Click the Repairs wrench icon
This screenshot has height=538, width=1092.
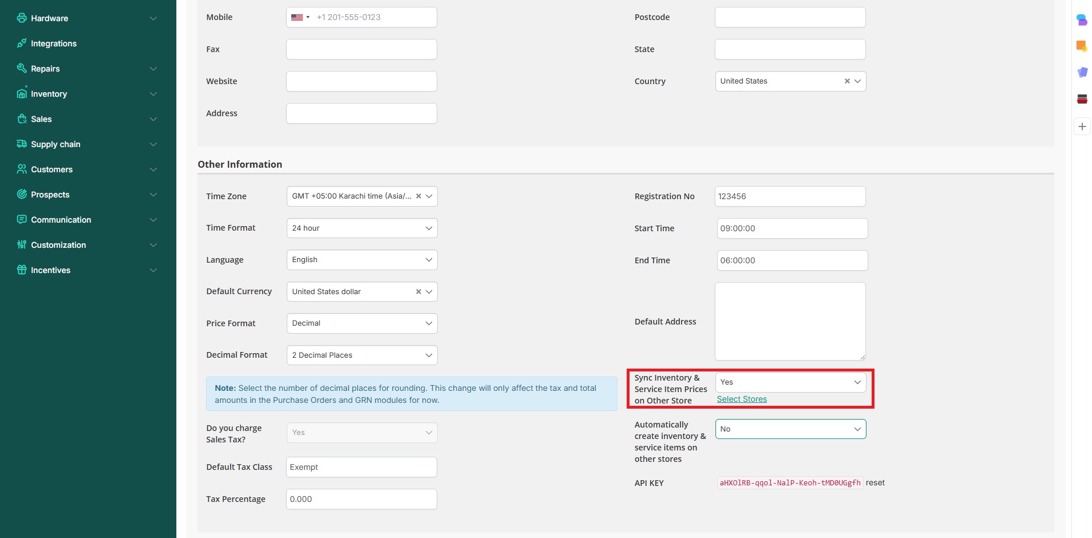[x=22, y=68]
